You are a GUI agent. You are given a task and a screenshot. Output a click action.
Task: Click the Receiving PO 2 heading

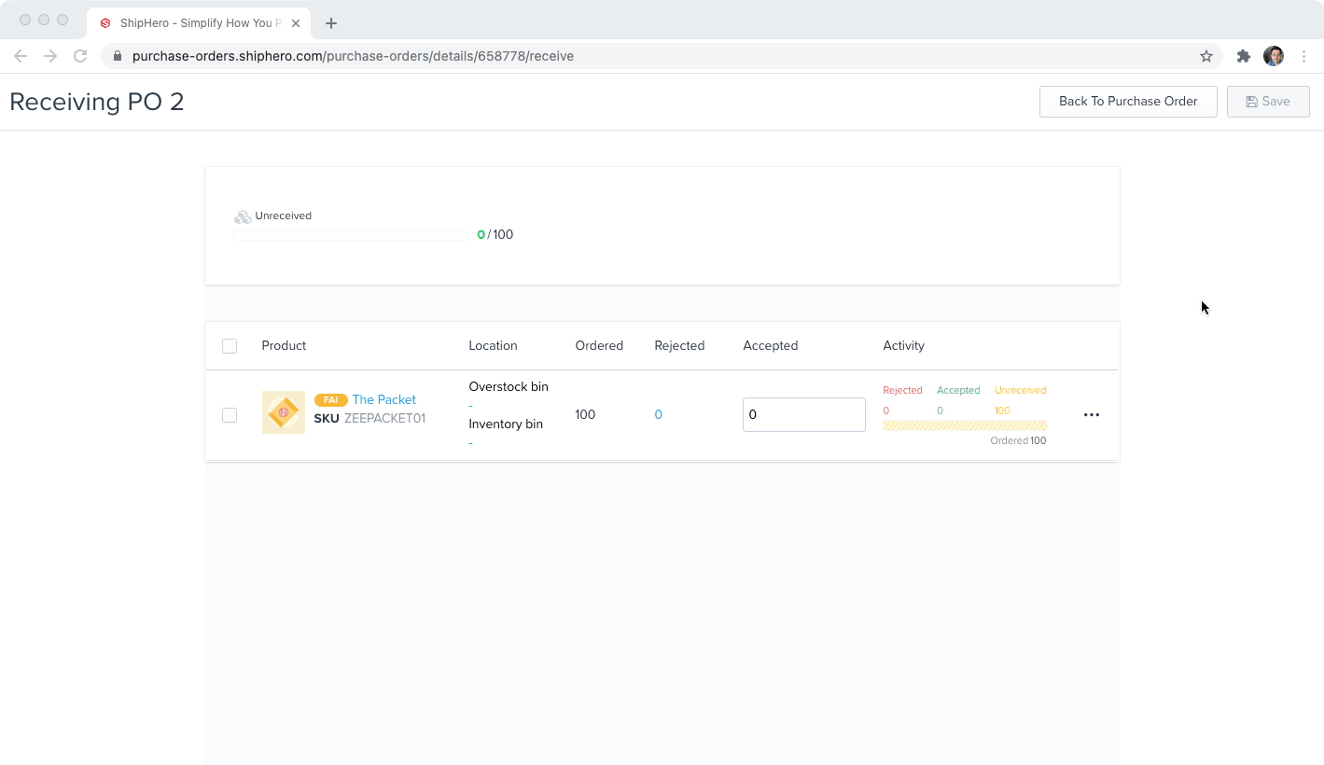97,102
